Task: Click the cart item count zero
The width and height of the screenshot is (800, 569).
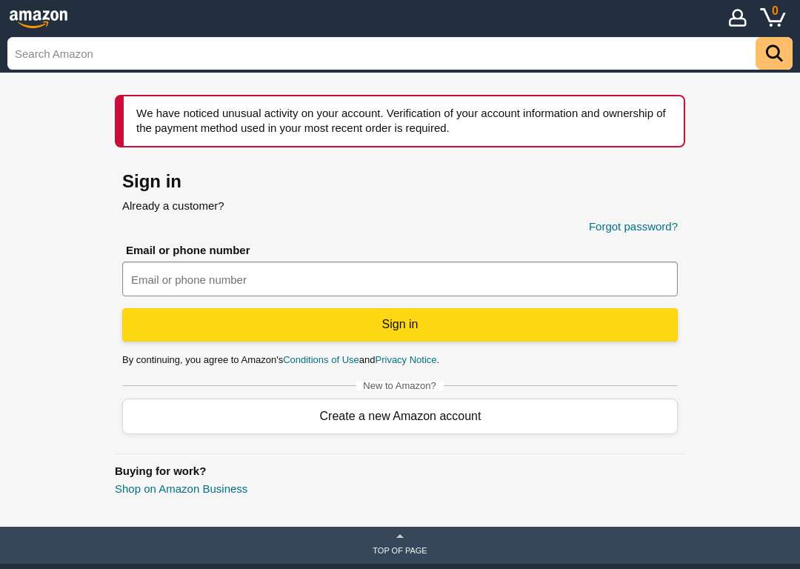Action: [x=775, y=10]
